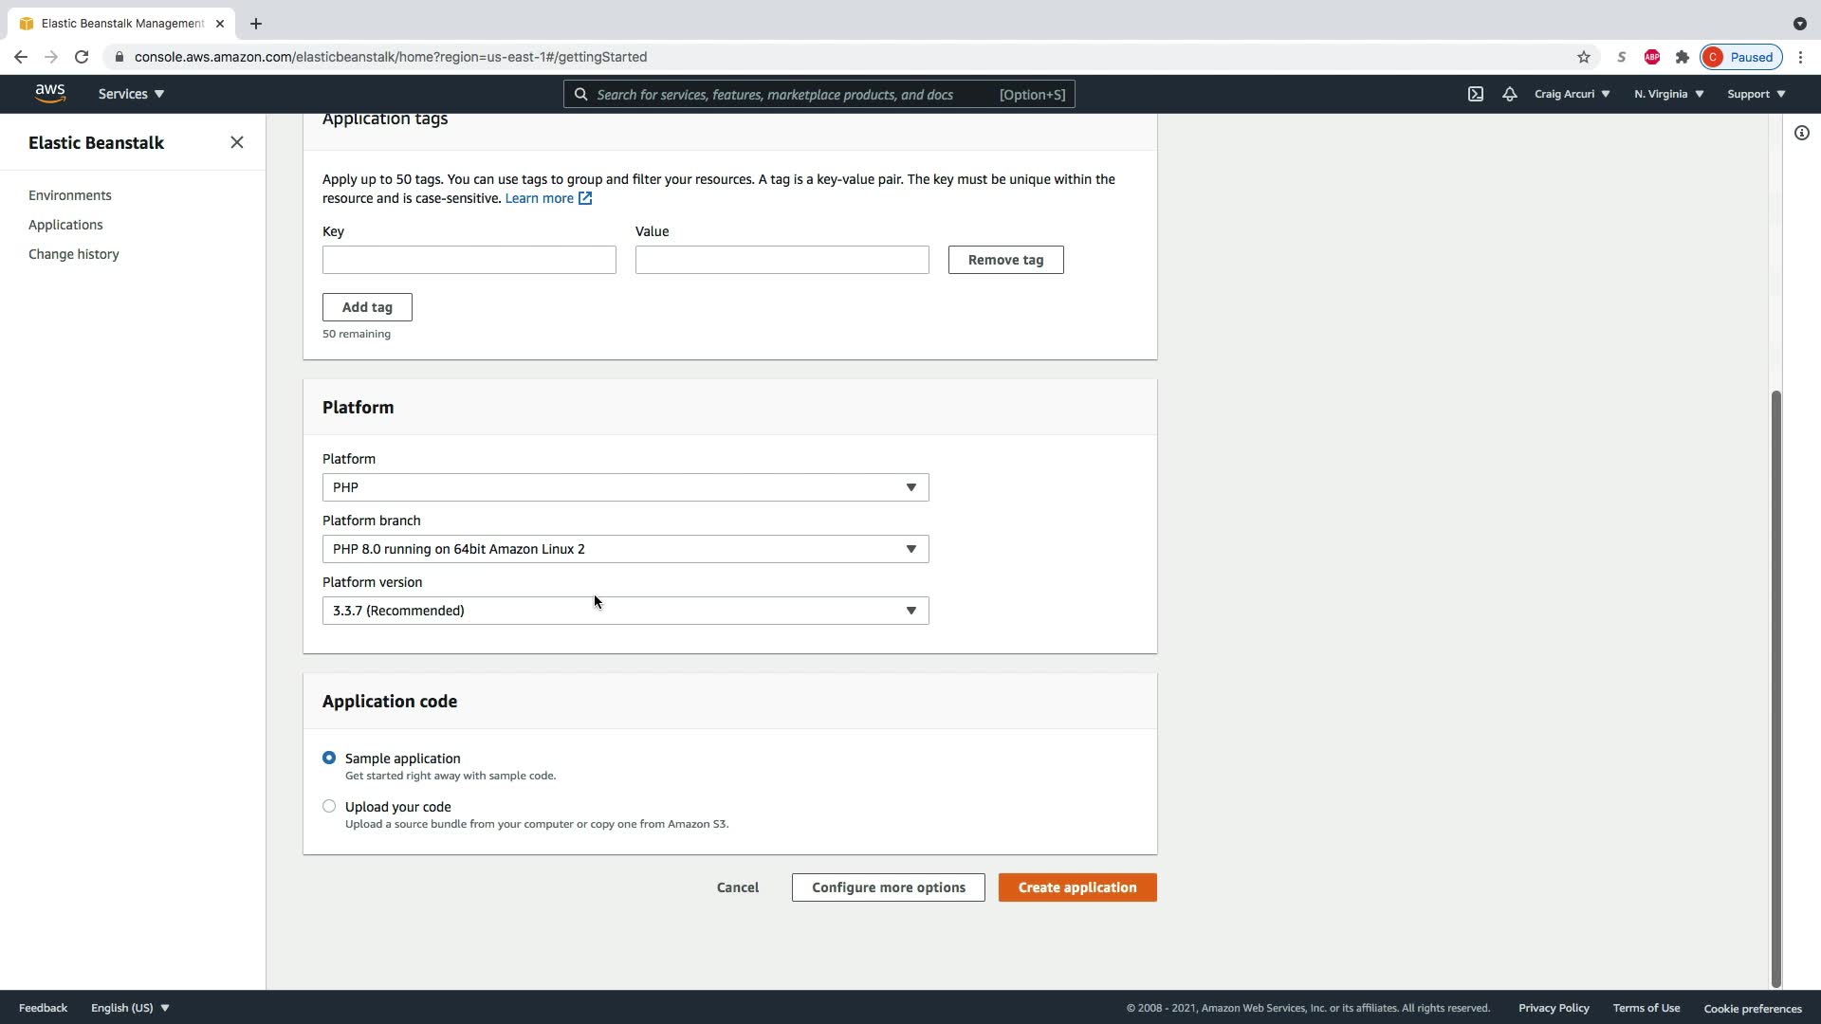Open AWS CloudShell terminal icon

click(1476, 94)
